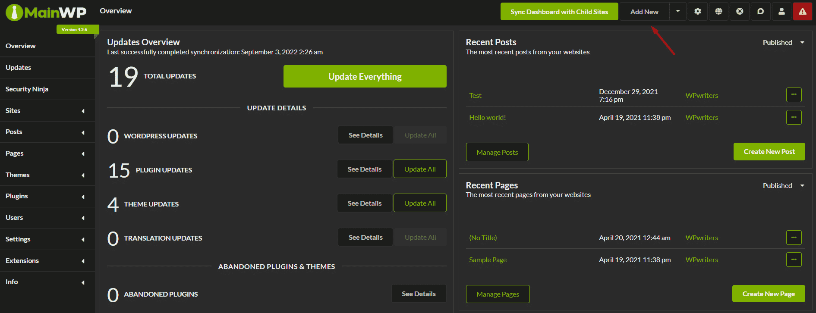Click Sync Dashboard with Child Sites
Image resolution: width=816 pixels, height=313 pixels.
point(559,12)
